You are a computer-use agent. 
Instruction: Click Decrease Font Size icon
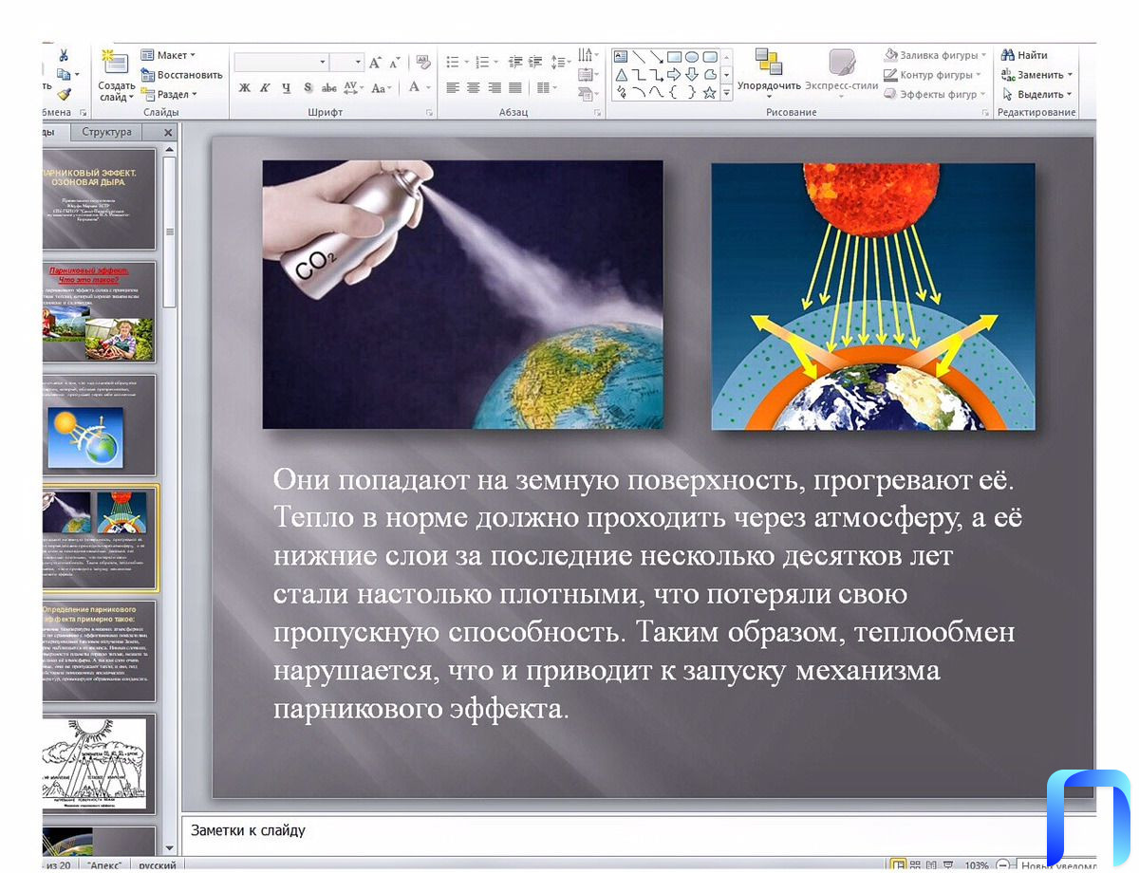coord(394,62)
